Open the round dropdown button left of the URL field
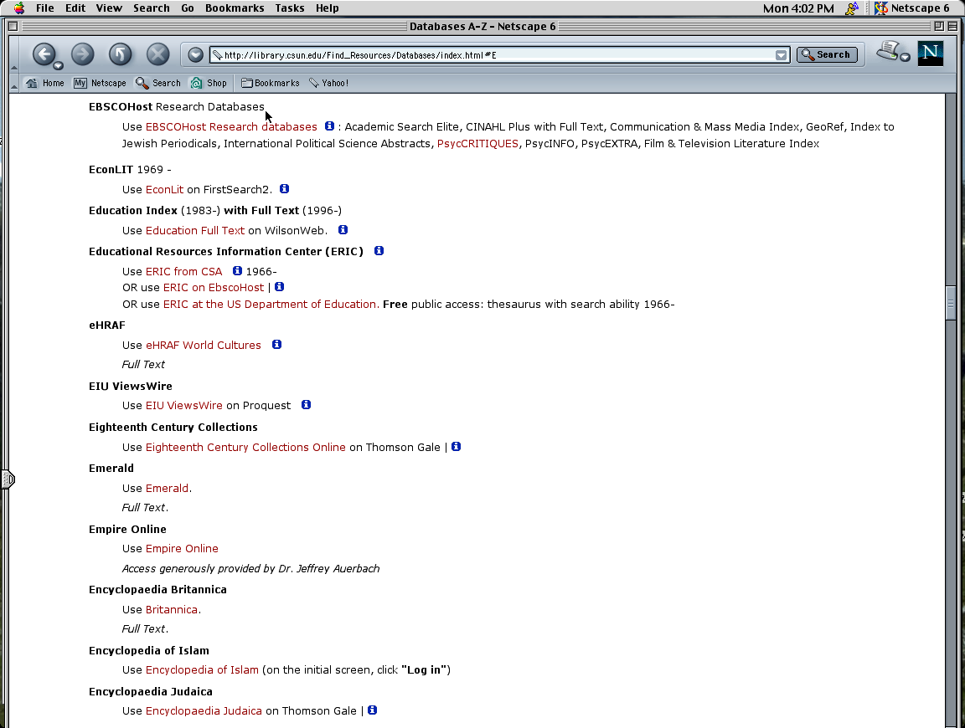 click(196, 54)
